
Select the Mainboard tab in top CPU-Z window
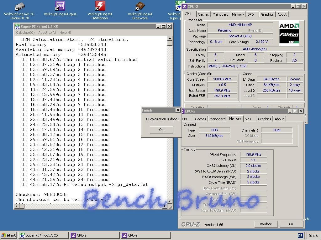click(x=220, y=14)
